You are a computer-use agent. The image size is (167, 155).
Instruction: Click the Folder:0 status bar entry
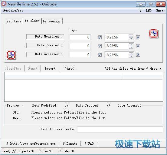pyautogui.click(x=67, y=151)
